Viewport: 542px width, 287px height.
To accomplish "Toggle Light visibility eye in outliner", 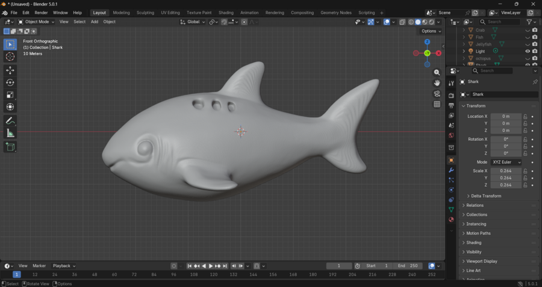I will [528, 51].
